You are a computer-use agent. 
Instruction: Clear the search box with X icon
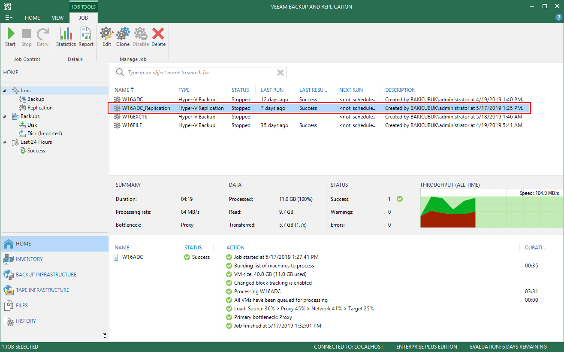[x=280, y=73]
